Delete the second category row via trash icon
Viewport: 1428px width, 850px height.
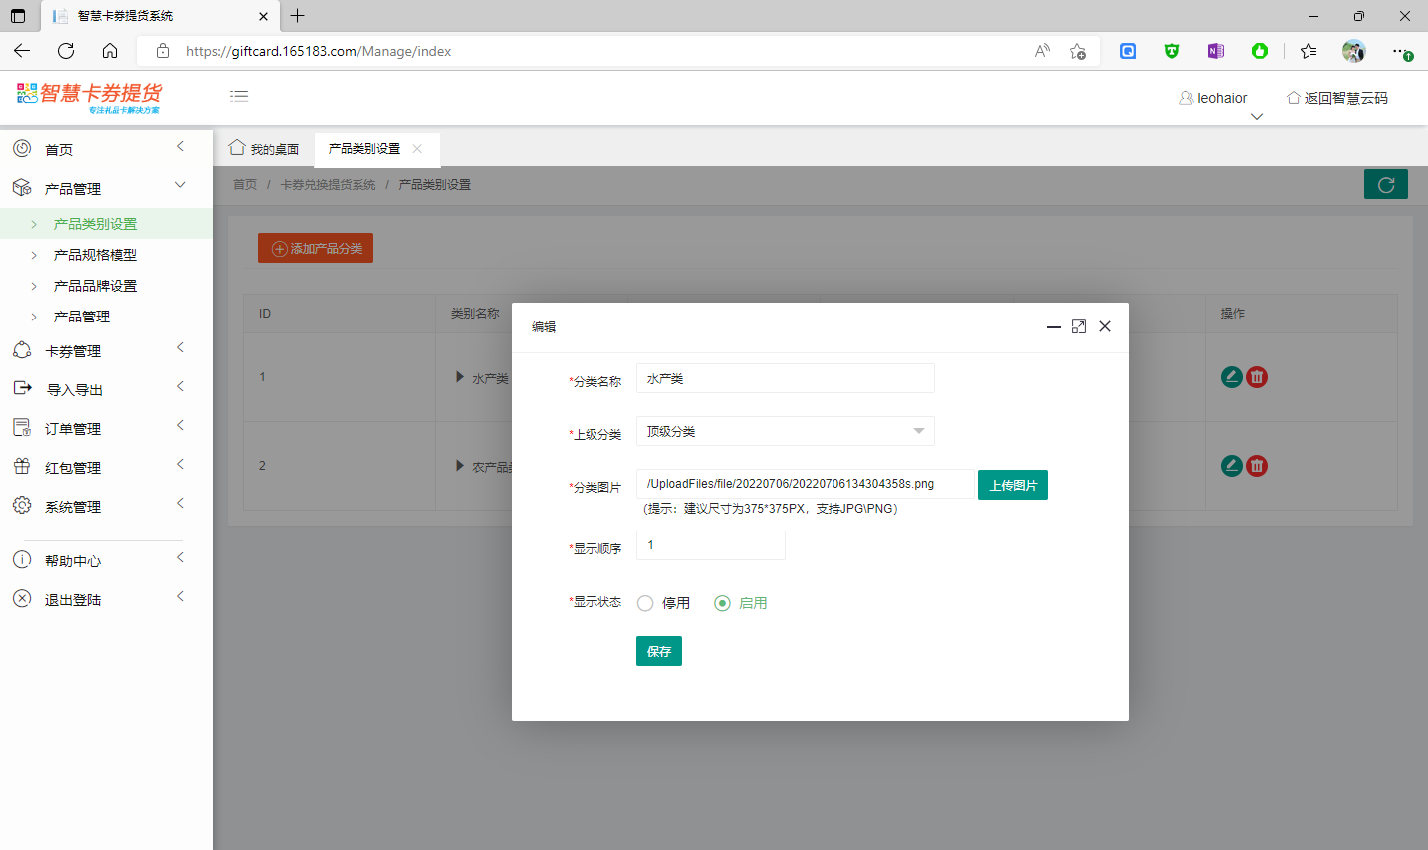click(x=1257, y=466)
